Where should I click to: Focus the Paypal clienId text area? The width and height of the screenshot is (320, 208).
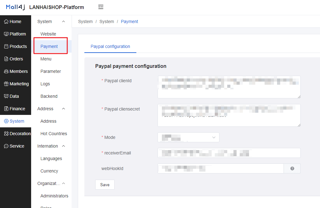point(229,87)
